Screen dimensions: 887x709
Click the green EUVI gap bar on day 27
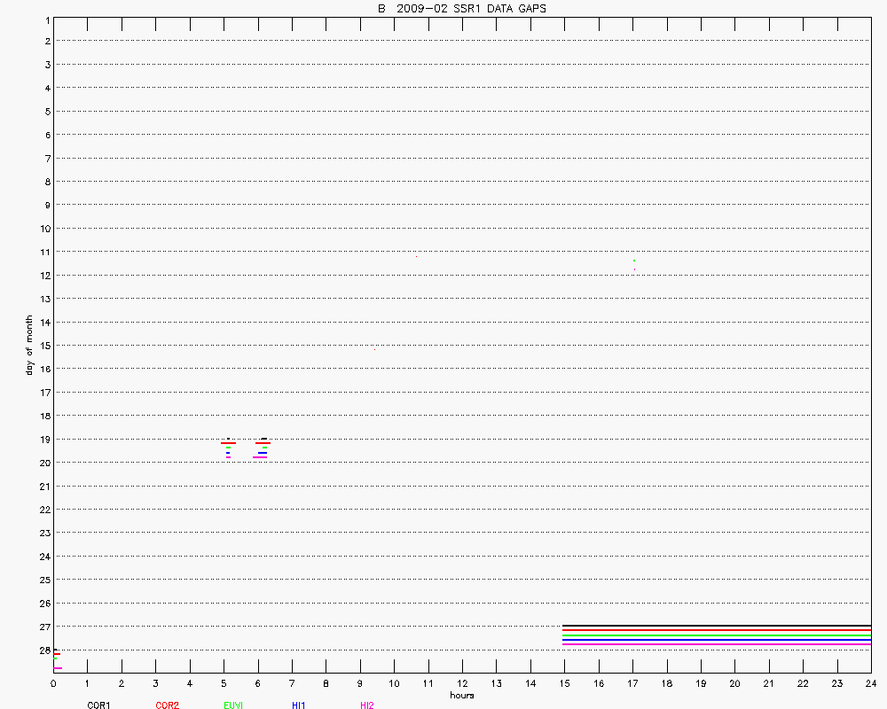[717, 635]
